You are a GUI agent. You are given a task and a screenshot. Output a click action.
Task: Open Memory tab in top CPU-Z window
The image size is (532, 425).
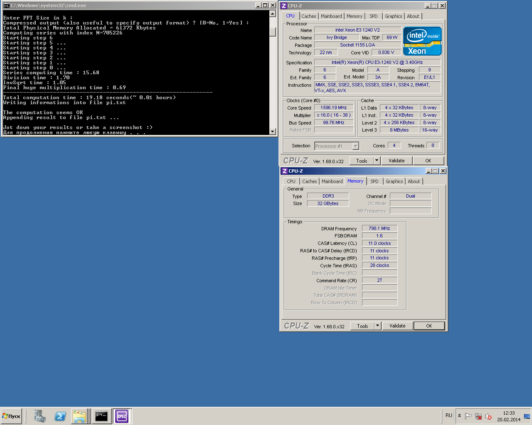355,16
